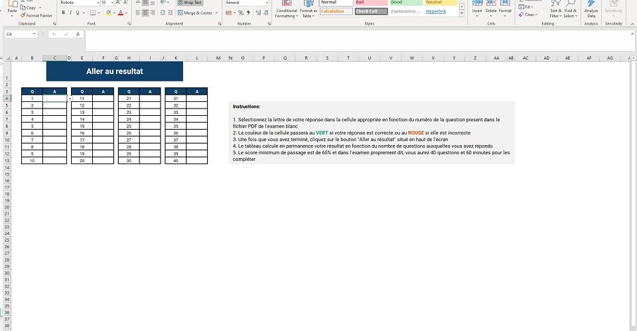Image resolution: width=637 pixels, height=331 pixels.
Task: Click the increase indent icon
Action: 170,13
